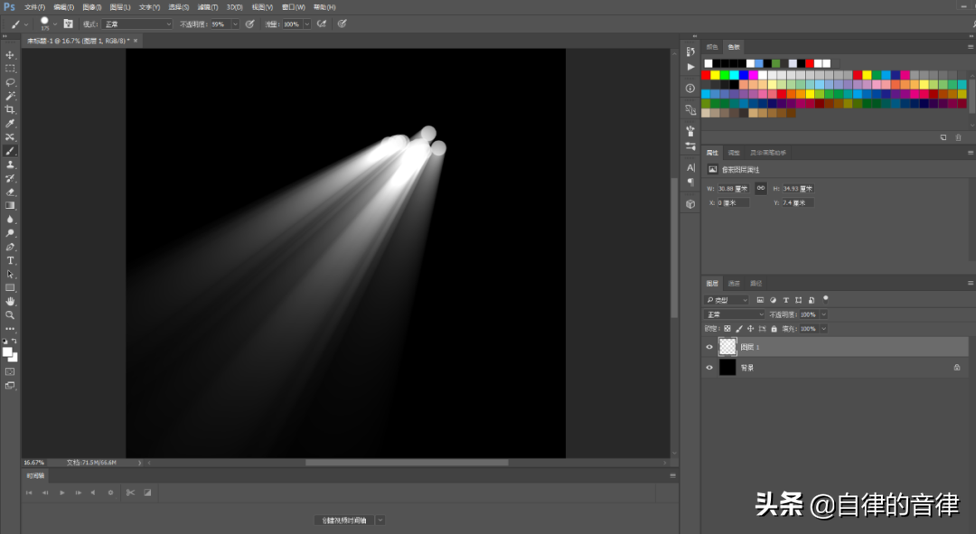Open the Actions panel play icon

[690, 67]
